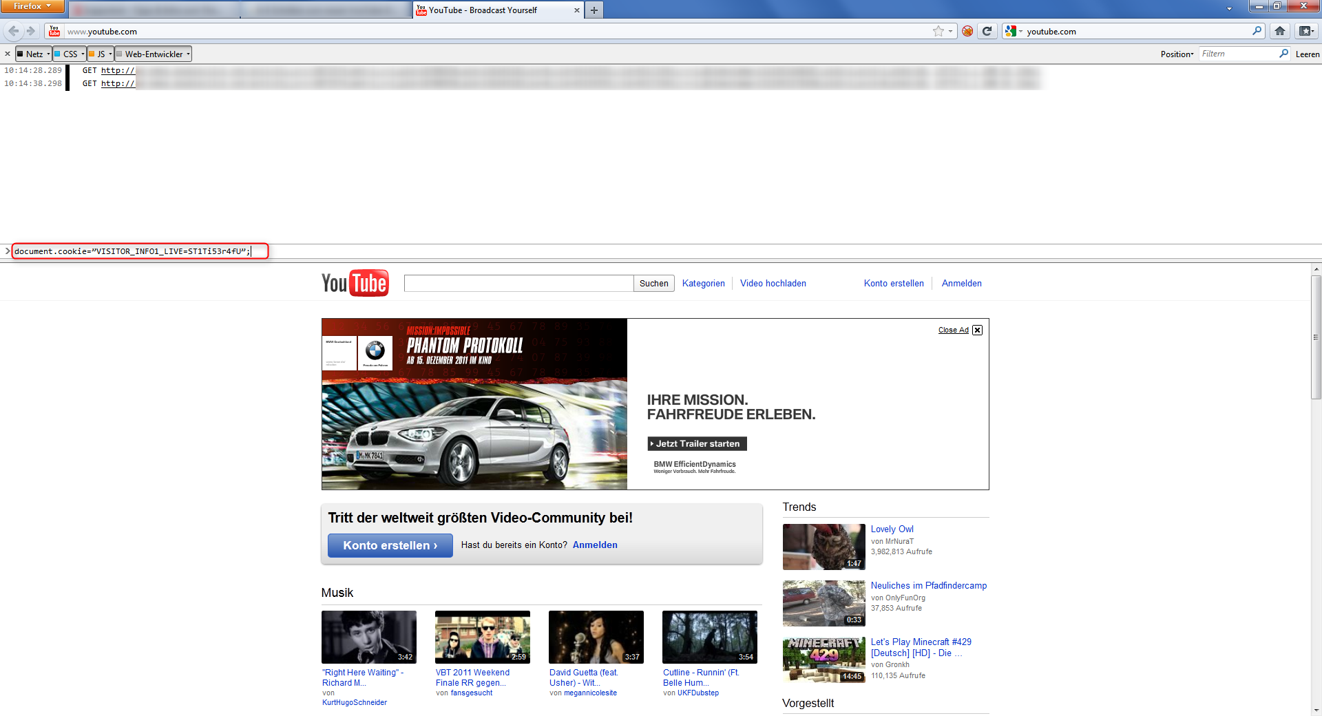Expand the CSS filter dropdown arrow
The image size is (1322, 716).
[83, 54]
